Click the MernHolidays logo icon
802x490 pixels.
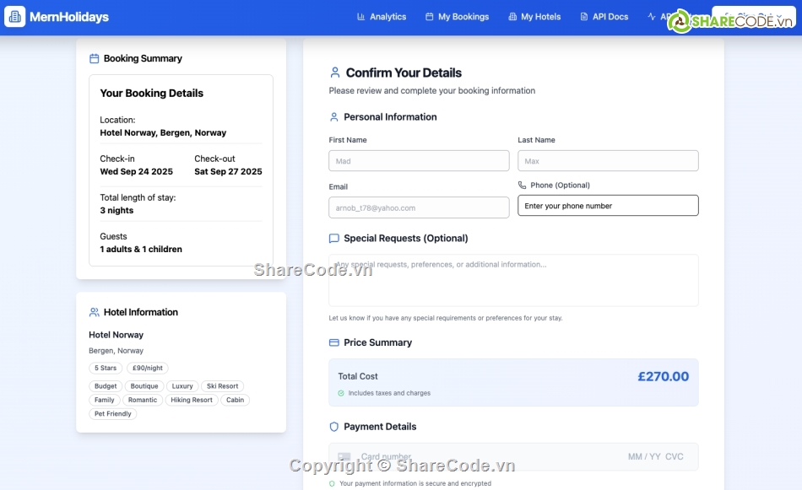(15, 17)
